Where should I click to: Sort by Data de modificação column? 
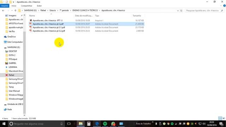(84, 16)
